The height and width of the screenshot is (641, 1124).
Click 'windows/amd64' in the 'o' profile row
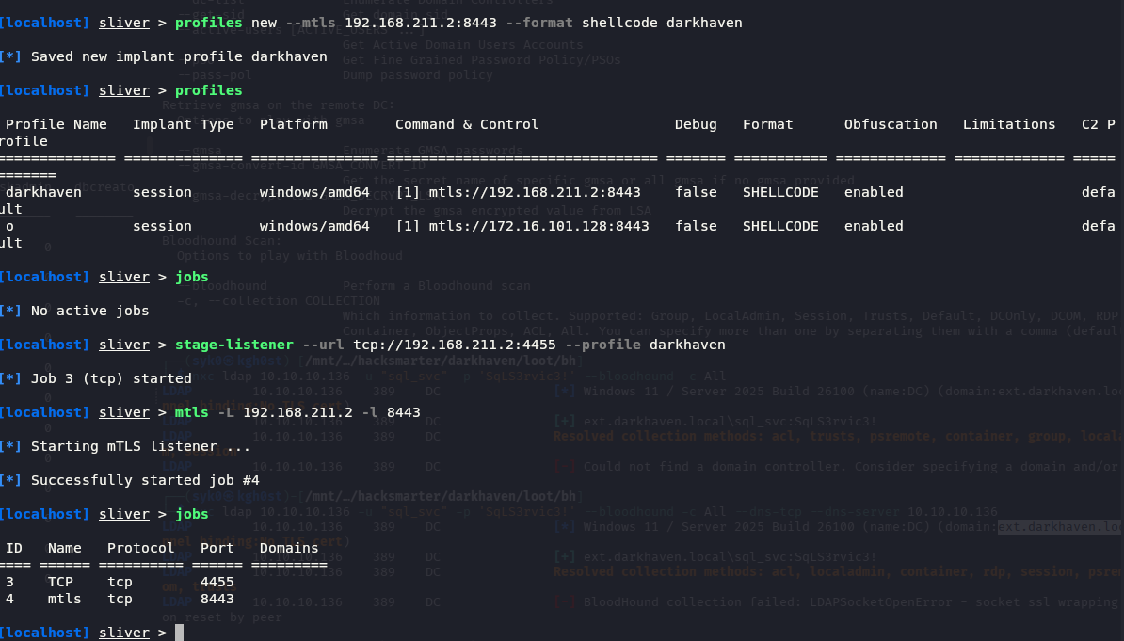[x=314, y=226]
